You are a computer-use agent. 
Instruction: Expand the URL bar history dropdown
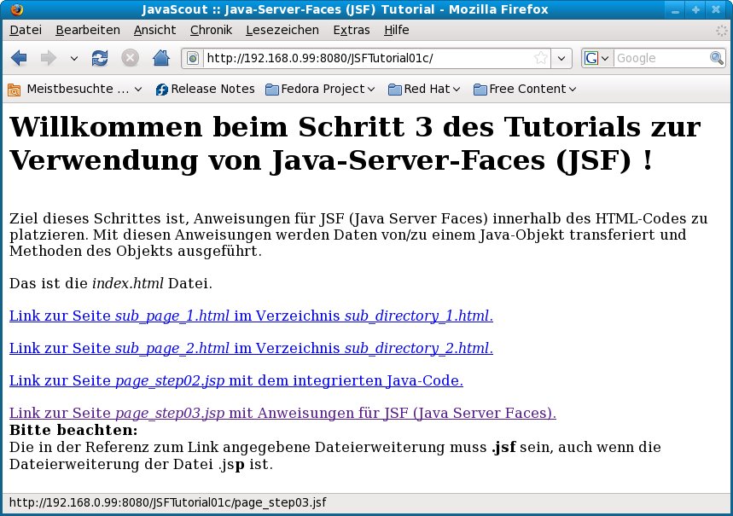(561, 58)
